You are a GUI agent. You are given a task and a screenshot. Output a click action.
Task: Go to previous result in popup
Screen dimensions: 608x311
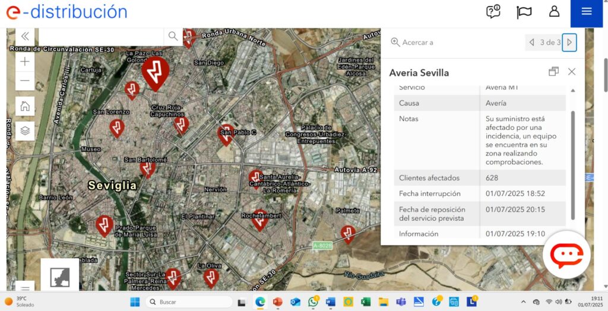click(x=531, y=42)
